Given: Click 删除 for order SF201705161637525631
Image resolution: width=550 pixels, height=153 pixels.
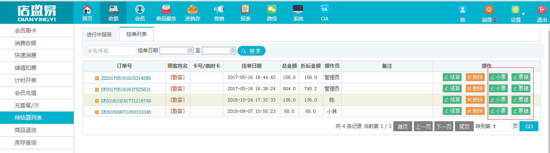Looking at the screenshot, I should pyautogui.click(x=475, y=88).
